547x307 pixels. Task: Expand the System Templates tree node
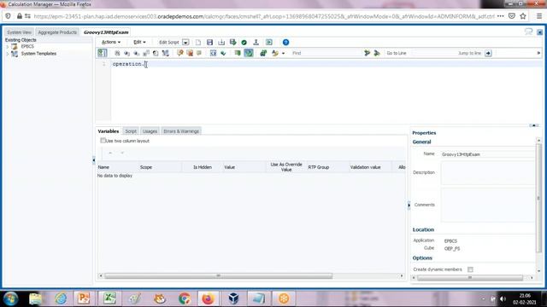click(x=8, y=54)
